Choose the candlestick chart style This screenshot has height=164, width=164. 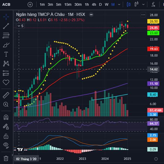[128, 5]
